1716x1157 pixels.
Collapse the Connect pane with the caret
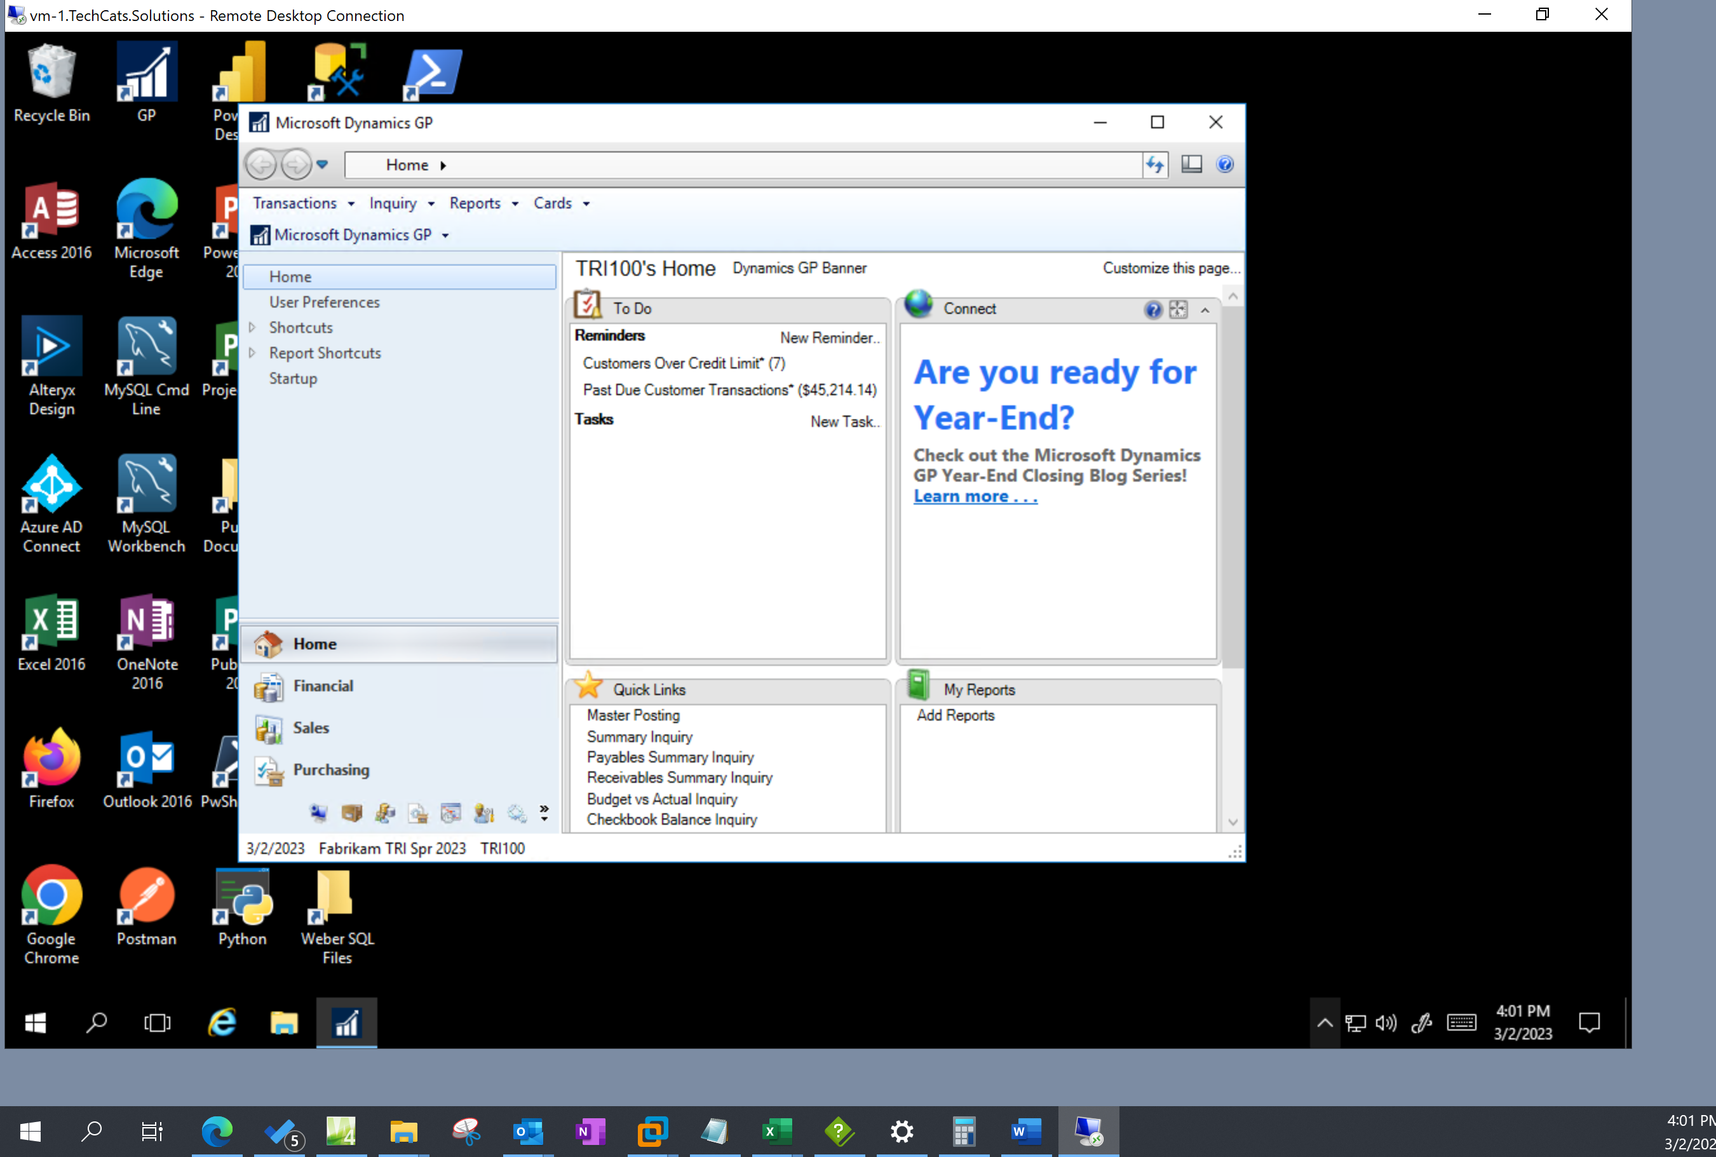pos(1205,310)
